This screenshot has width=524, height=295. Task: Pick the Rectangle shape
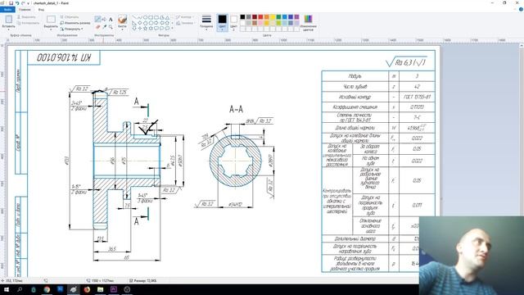pos(151,17)
